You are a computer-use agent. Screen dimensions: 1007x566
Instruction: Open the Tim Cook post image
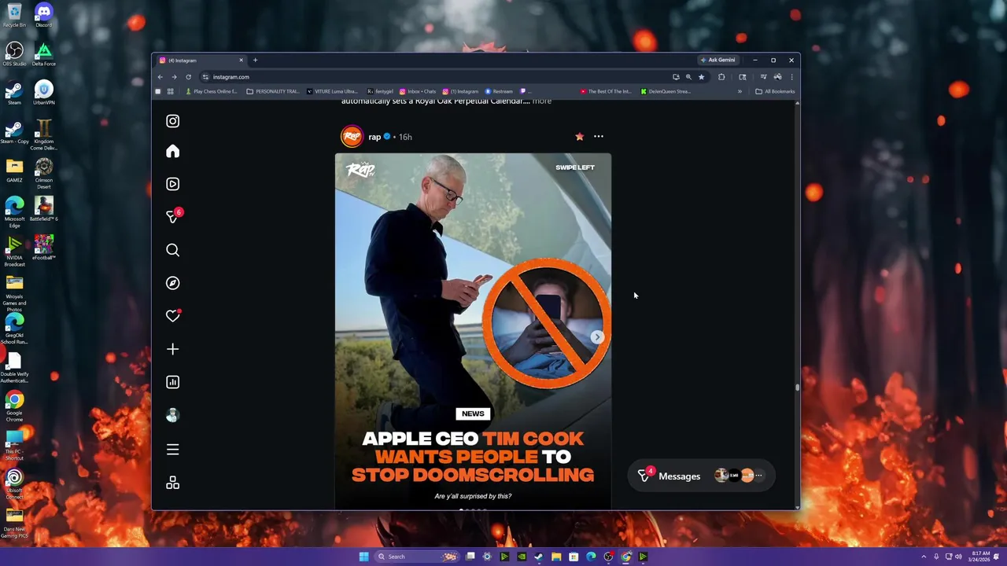(x=473, y=331)
